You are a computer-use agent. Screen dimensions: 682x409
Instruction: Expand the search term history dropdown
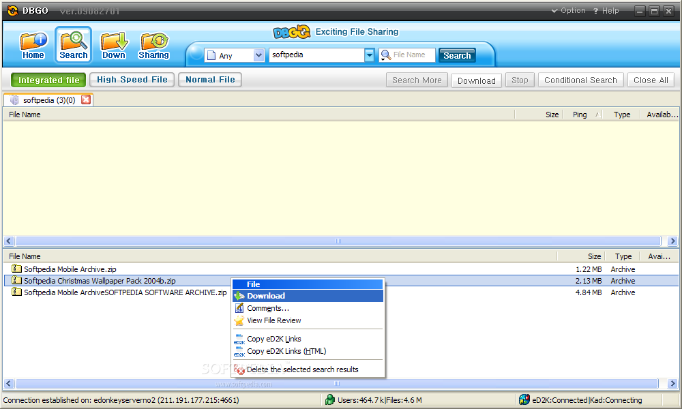369,55
